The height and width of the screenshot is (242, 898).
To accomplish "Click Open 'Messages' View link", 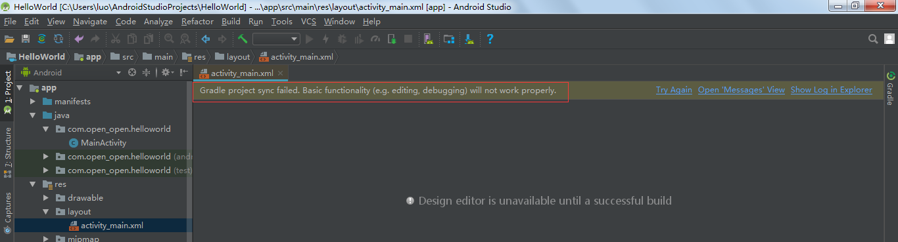I will 742,90.
